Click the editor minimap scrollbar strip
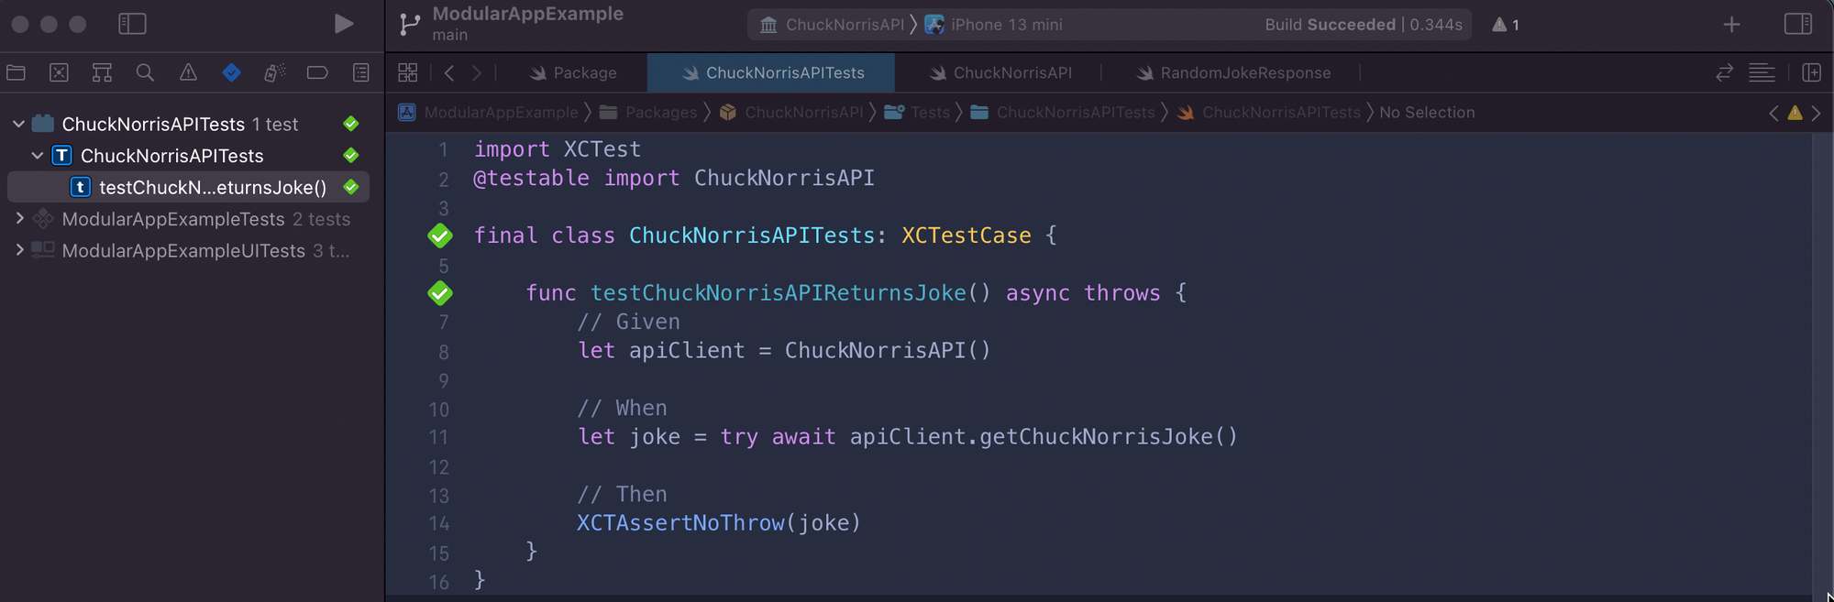 click(x=1821, y=367)
